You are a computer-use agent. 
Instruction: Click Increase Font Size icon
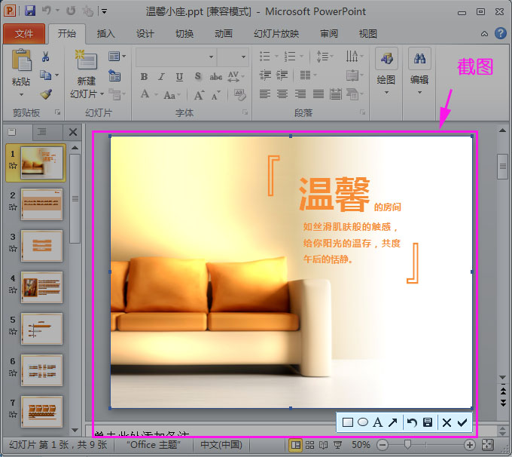pyautogui.click(x=200, y=95)
